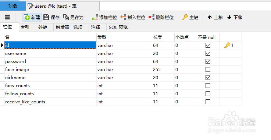This screenshot has height=140, width=271.
Task: Click the type cell of nickname row
Action: coord(124,78)
